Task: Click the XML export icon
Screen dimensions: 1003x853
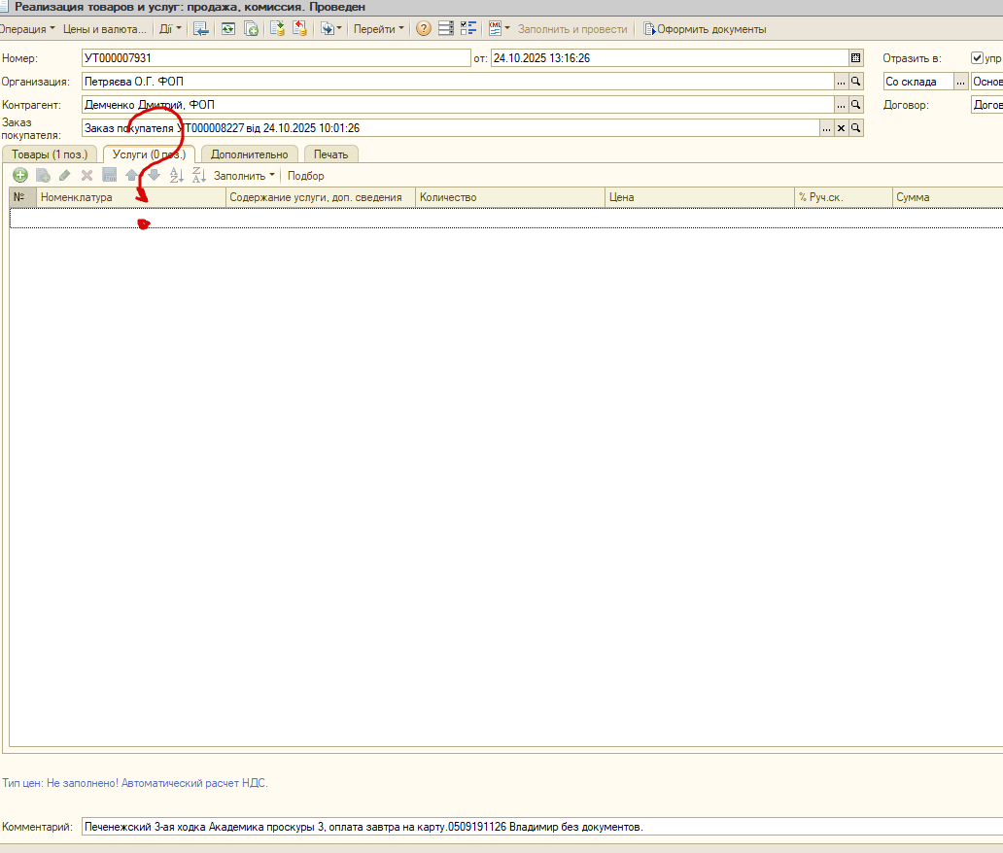Action: (495, 29)
